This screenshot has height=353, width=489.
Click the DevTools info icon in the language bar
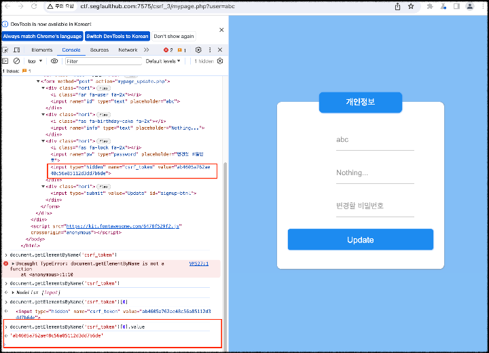5,24
